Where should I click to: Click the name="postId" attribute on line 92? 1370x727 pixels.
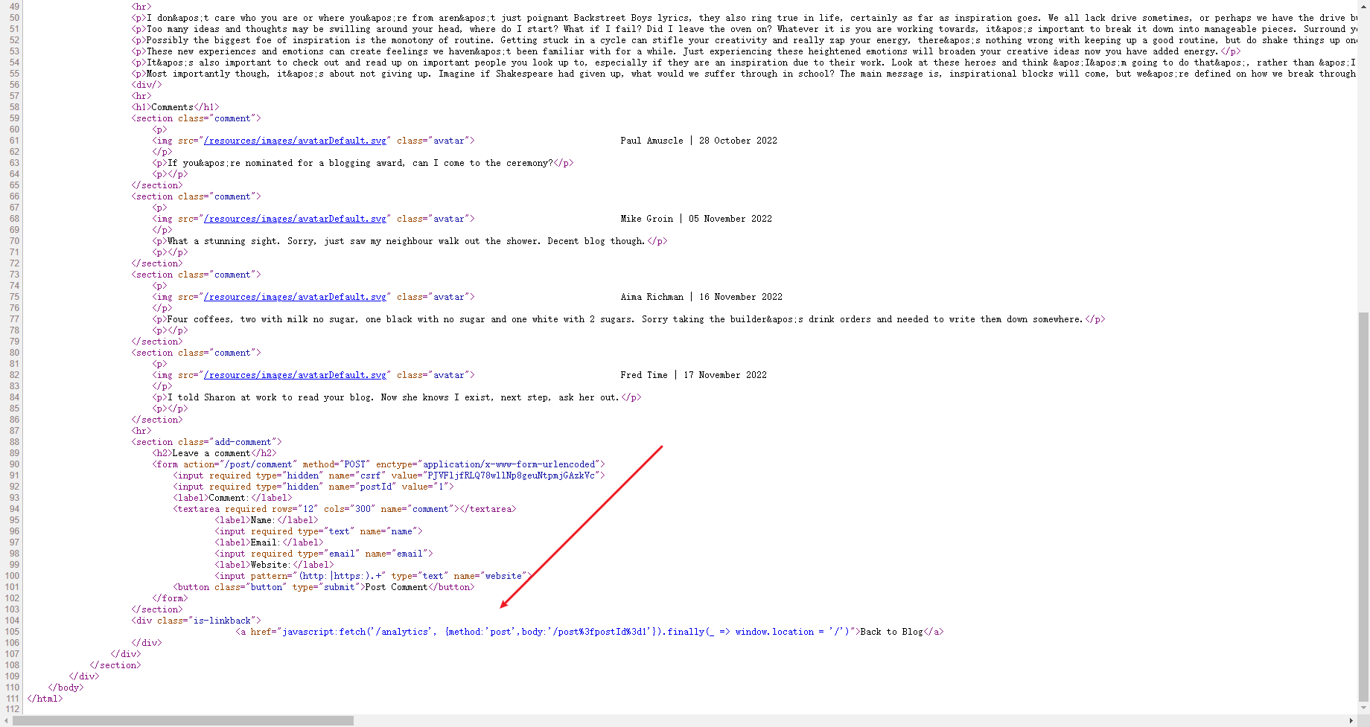[x=362, y=487]
